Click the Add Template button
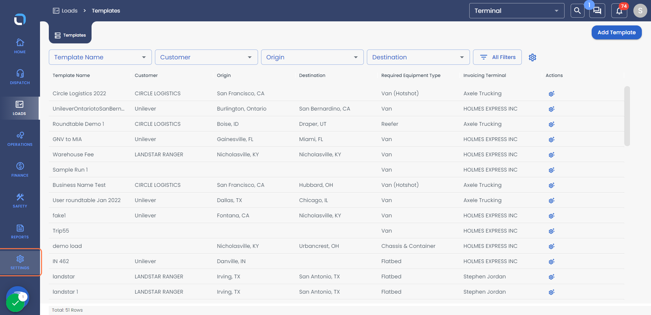Viewport: 651px width, 315px height. coord(616,33)
